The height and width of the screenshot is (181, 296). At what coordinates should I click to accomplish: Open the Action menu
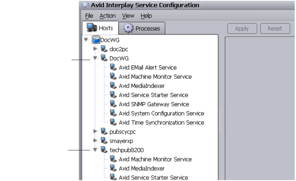(107, 16)
